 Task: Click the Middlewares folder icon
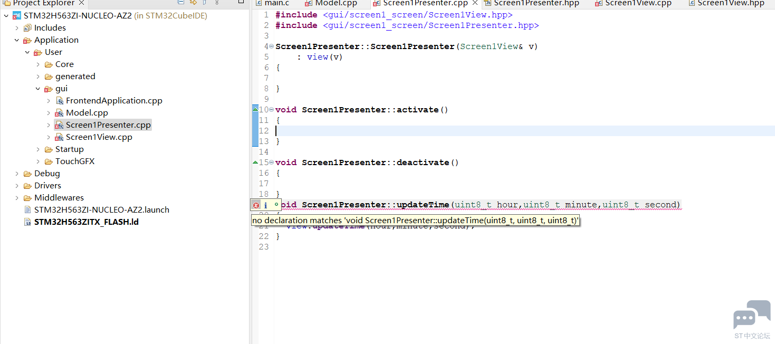pos(27,198)
